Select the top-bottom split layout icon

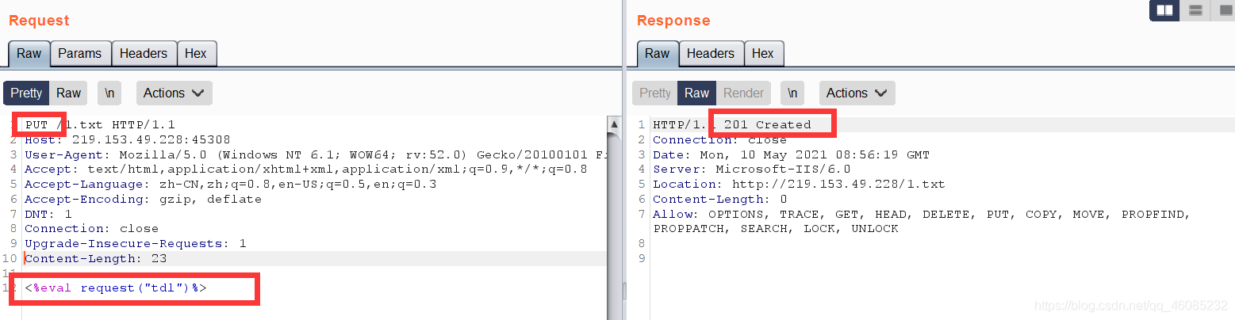[1195, 10]
